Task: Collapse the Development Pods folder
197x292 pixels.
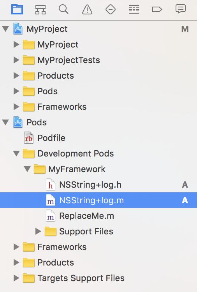Action: pos(16,153)
